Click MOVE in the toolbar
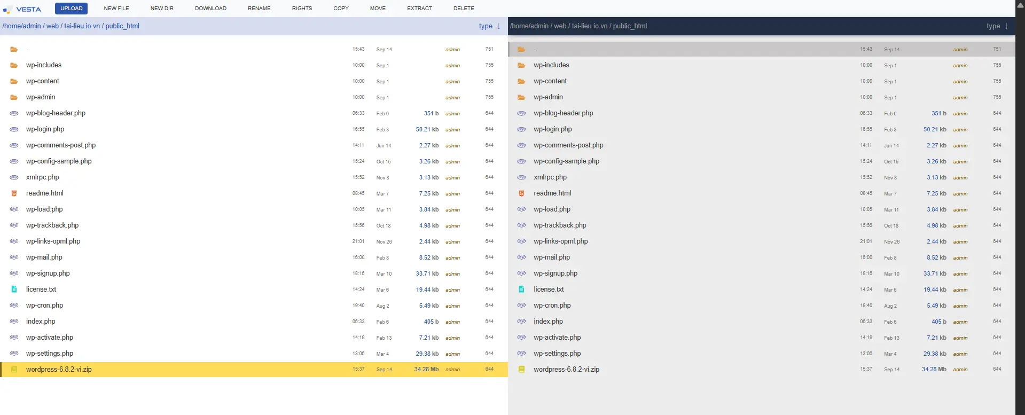The width and height of the screenshot is (1025, 415). (378, 9)
